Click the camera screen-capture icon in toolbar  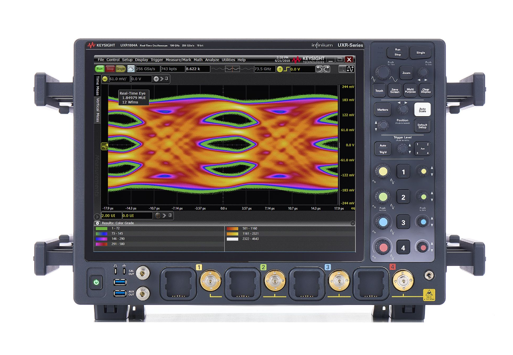130,69
